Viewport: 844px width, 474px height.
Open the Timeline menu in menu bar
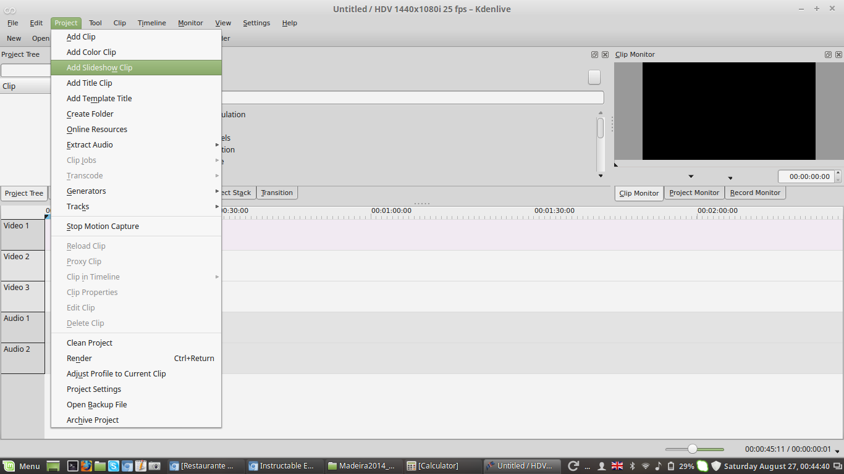pyautogui.click(x=151, y=23)
